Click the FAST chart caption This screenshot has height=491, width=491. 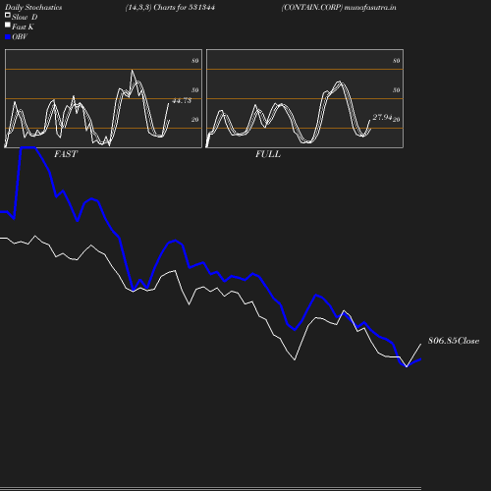pos(66,154)
